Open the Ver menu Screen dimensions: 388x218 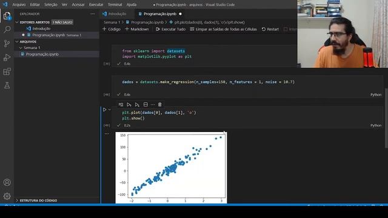(64, 4)
